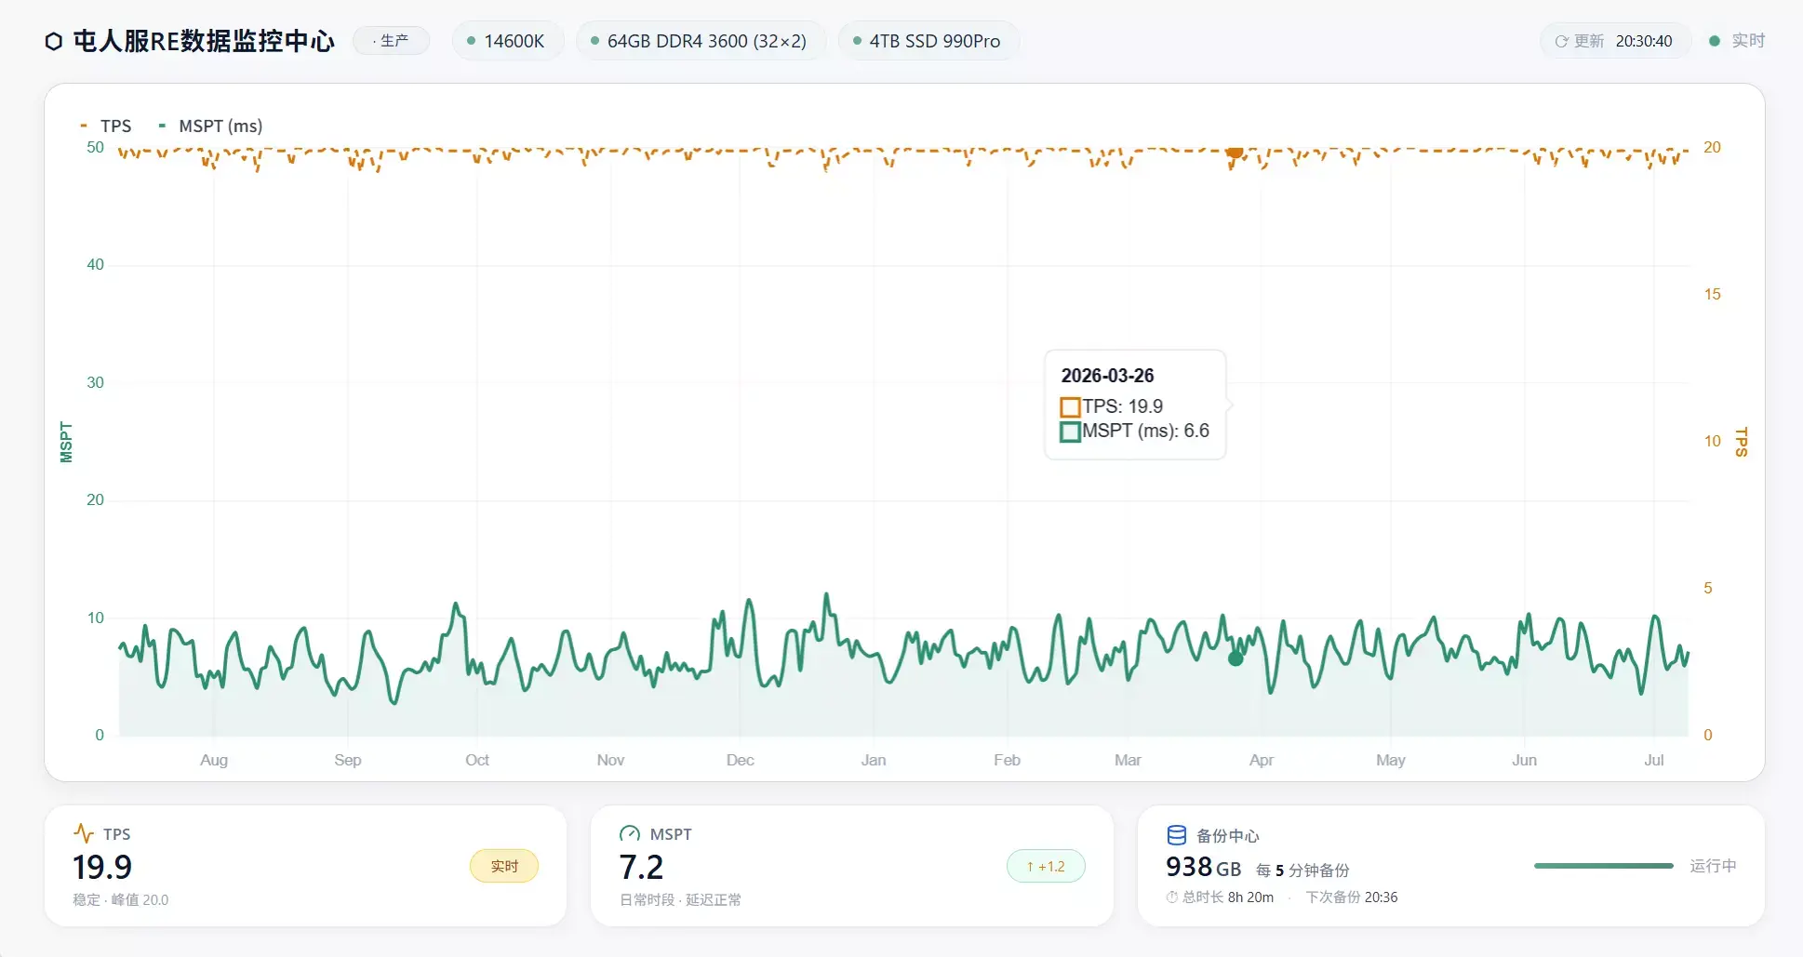Click the backup center database icon
This screenshot has height=957, width=1803.
(x=1176, y=835)
